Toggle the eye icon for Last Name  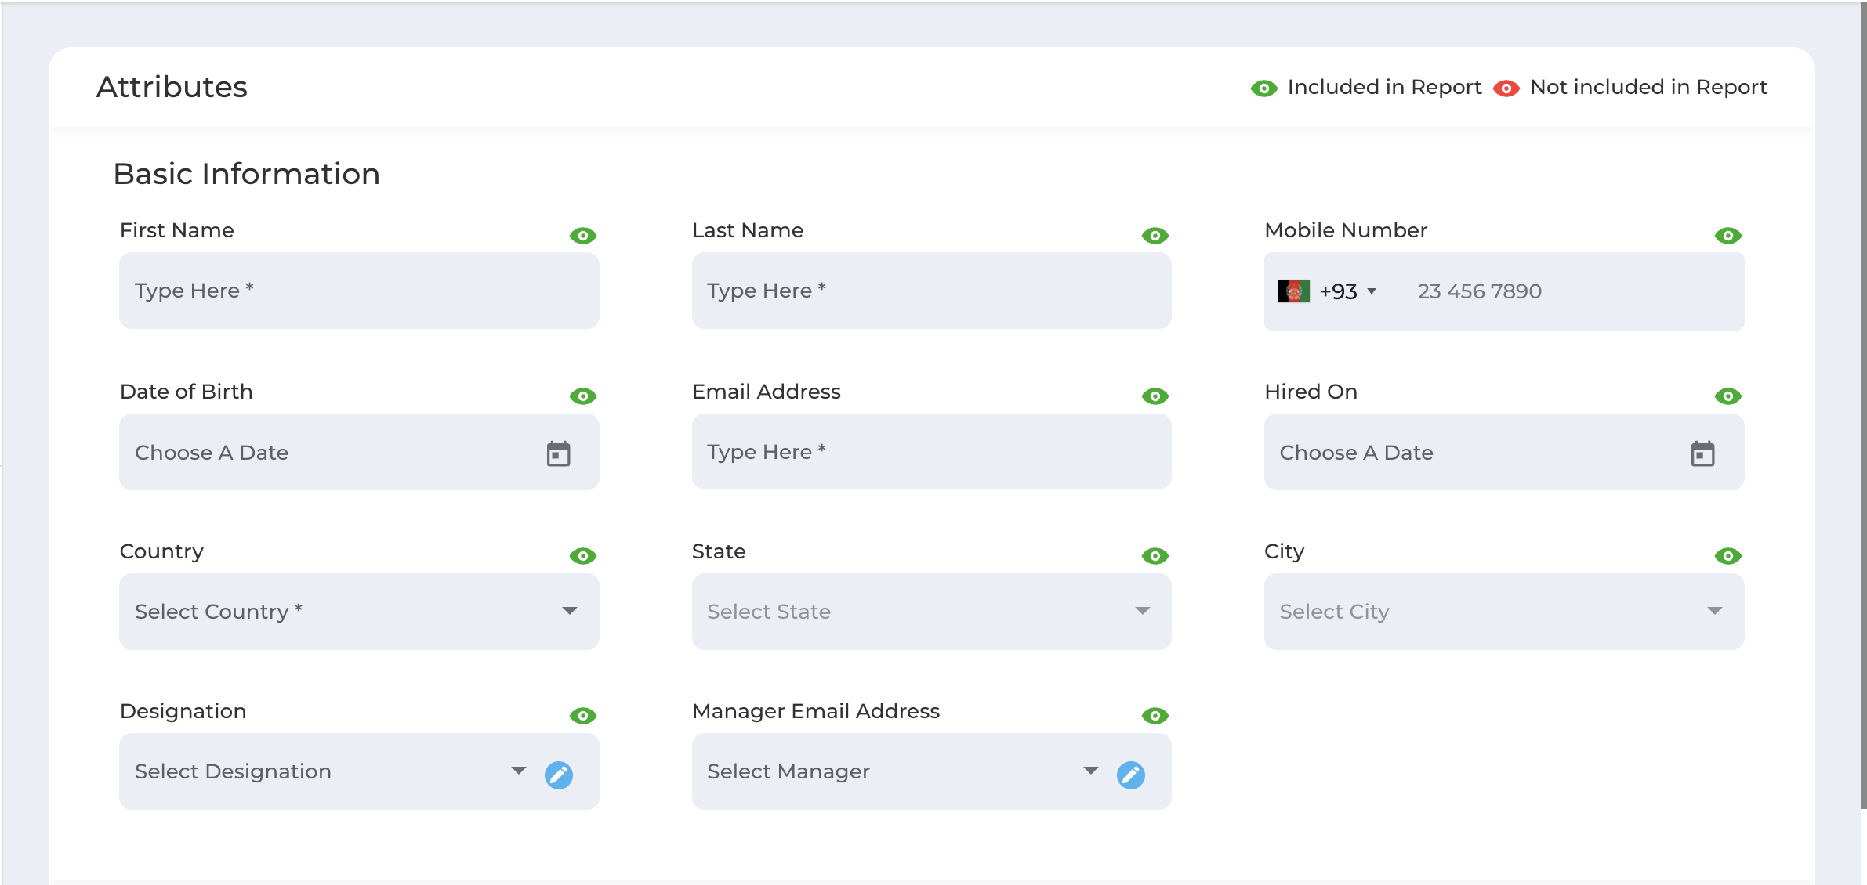1155,236
